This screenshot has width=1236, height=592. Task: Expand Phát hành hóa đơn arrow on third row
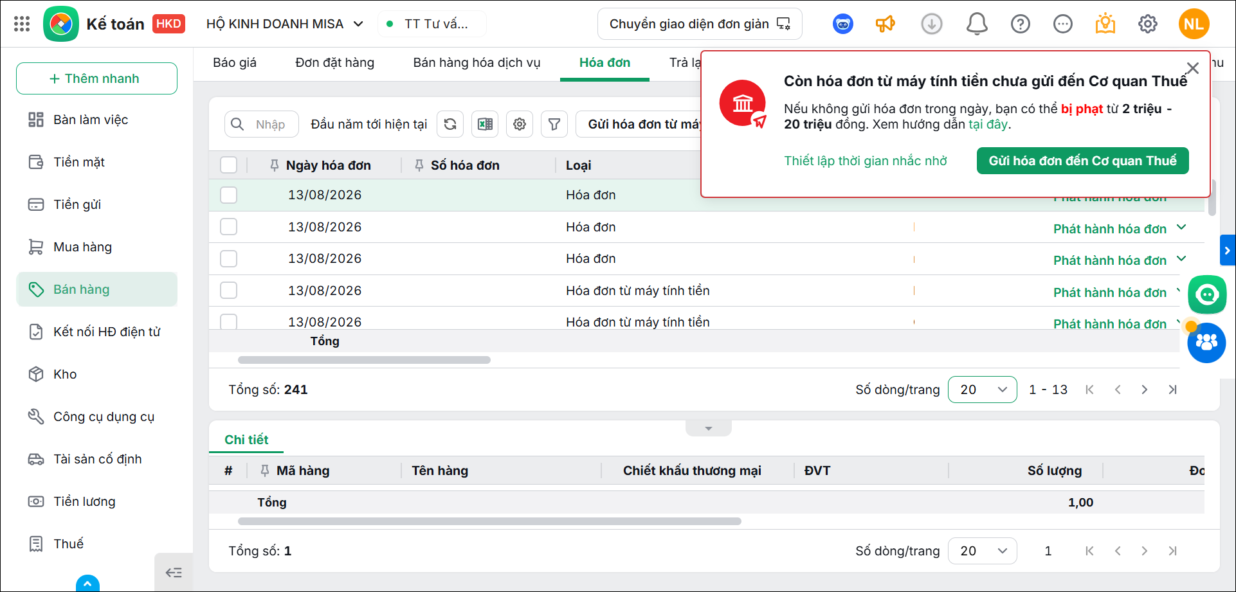pyautogui.click(x=1181, y=259)
